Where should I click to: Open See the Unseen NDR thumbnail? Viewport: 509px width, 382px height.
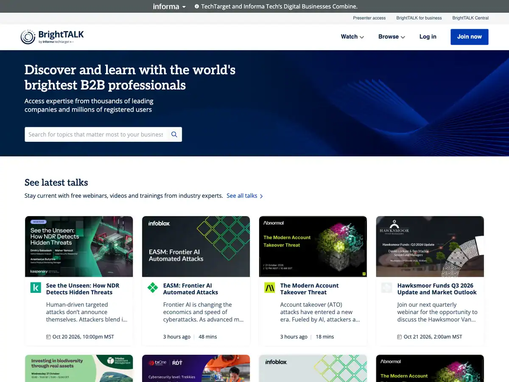[79, 247]
